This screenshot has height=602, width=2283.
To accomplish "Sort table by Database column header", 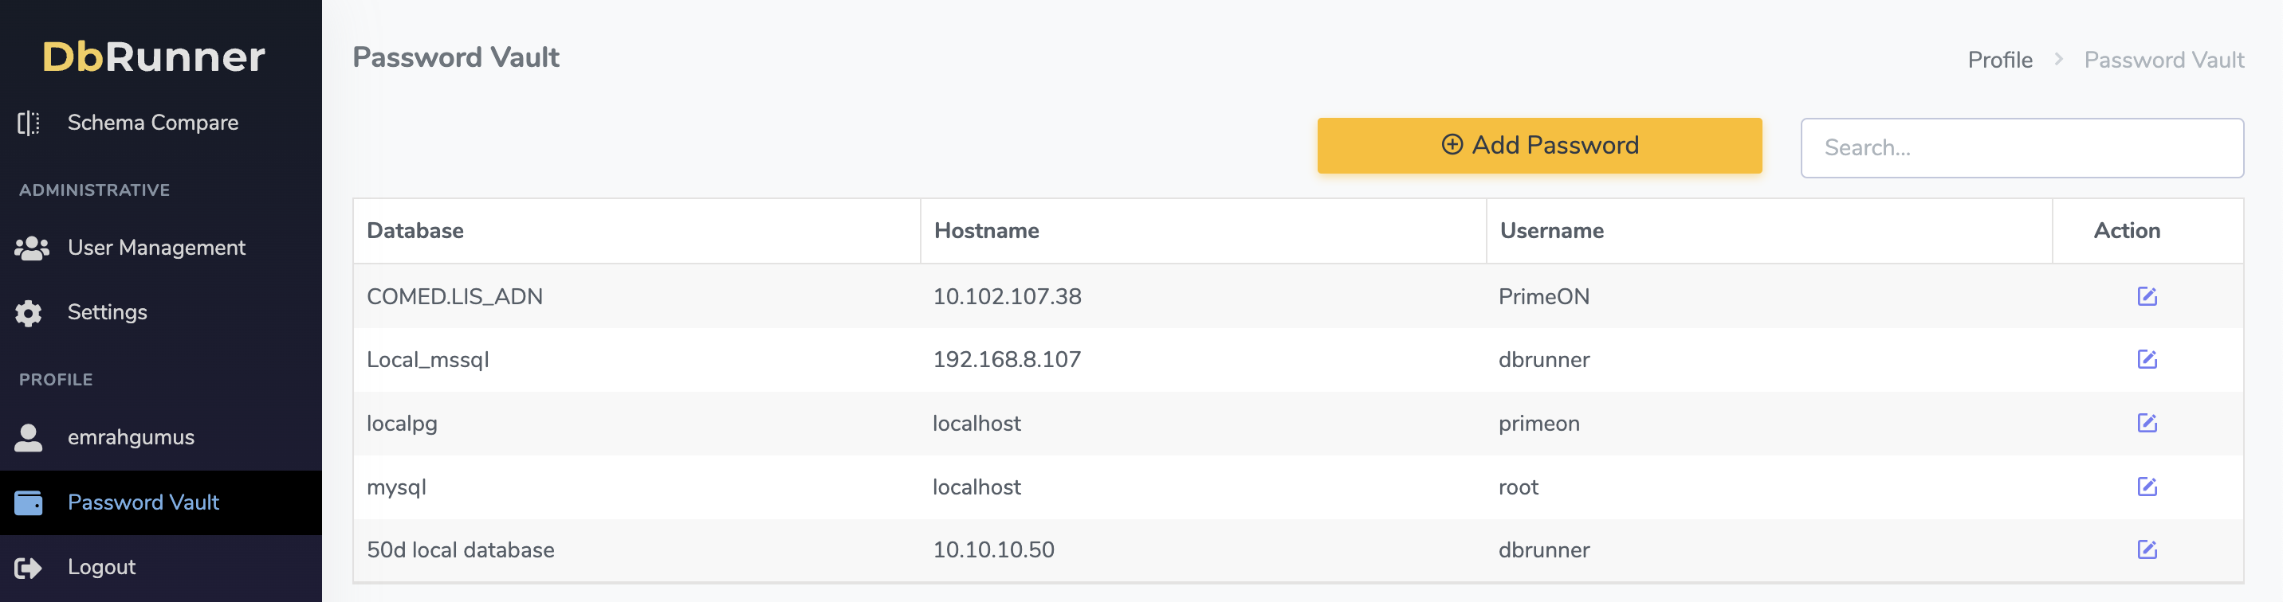I will point(415,231).
